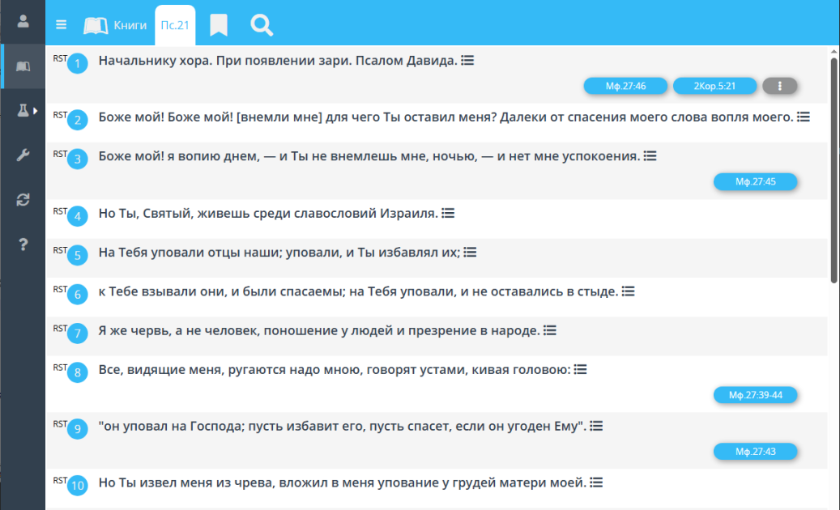Follow the 2Кор.5:21 cross-reference

coord(714,86)
